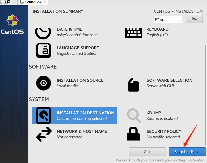Select the Installation Source disc icon
Screen dimensions: 207x163
[x=44, y=83]
